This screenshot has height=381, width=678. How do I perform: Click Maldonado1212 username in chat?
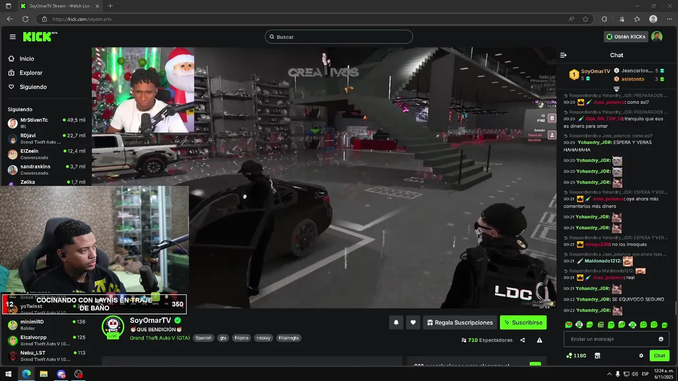(x=603, y=261)
